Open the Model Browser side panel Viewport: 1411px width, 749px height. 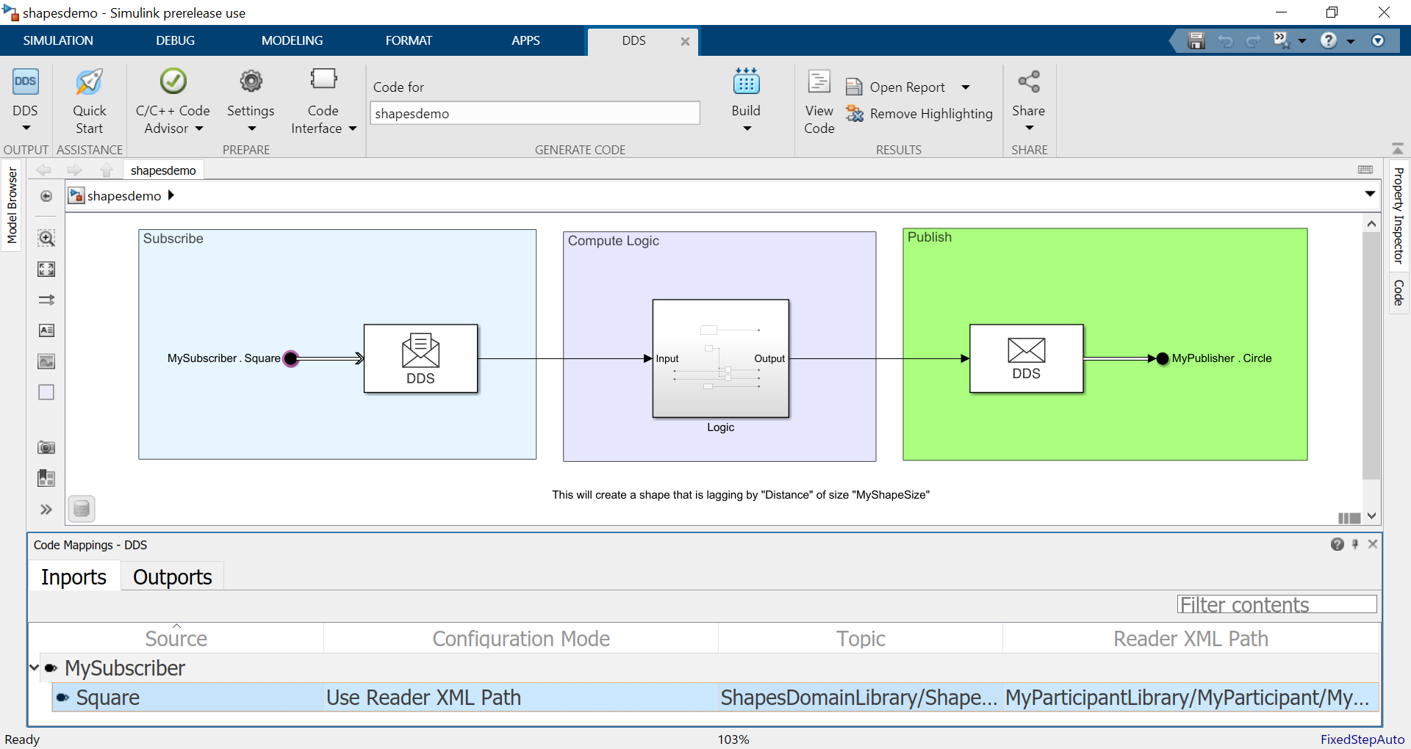click(12, 206)
